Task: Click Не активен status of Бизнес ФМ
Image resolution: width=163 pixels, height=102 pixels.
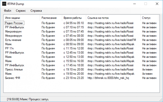Action: tap(149, 78)
